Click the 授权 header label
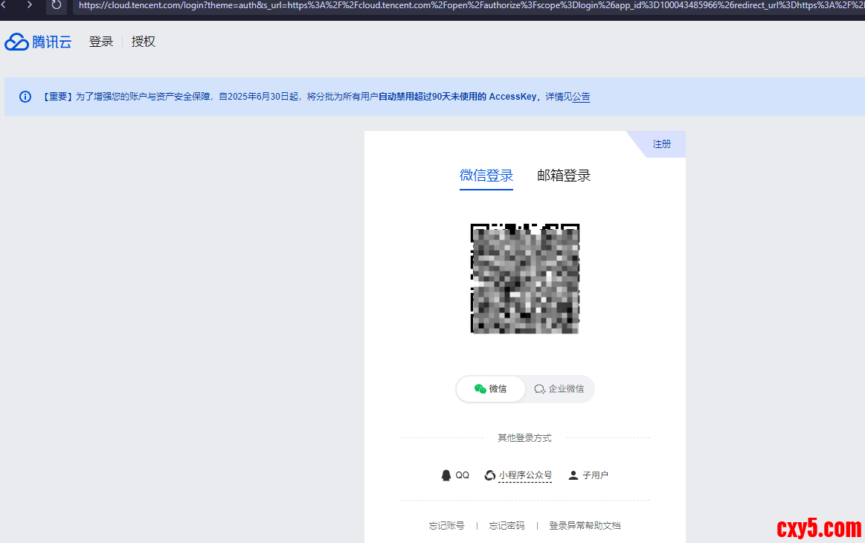This screenshot has width=865, height=543. point(144,42)
